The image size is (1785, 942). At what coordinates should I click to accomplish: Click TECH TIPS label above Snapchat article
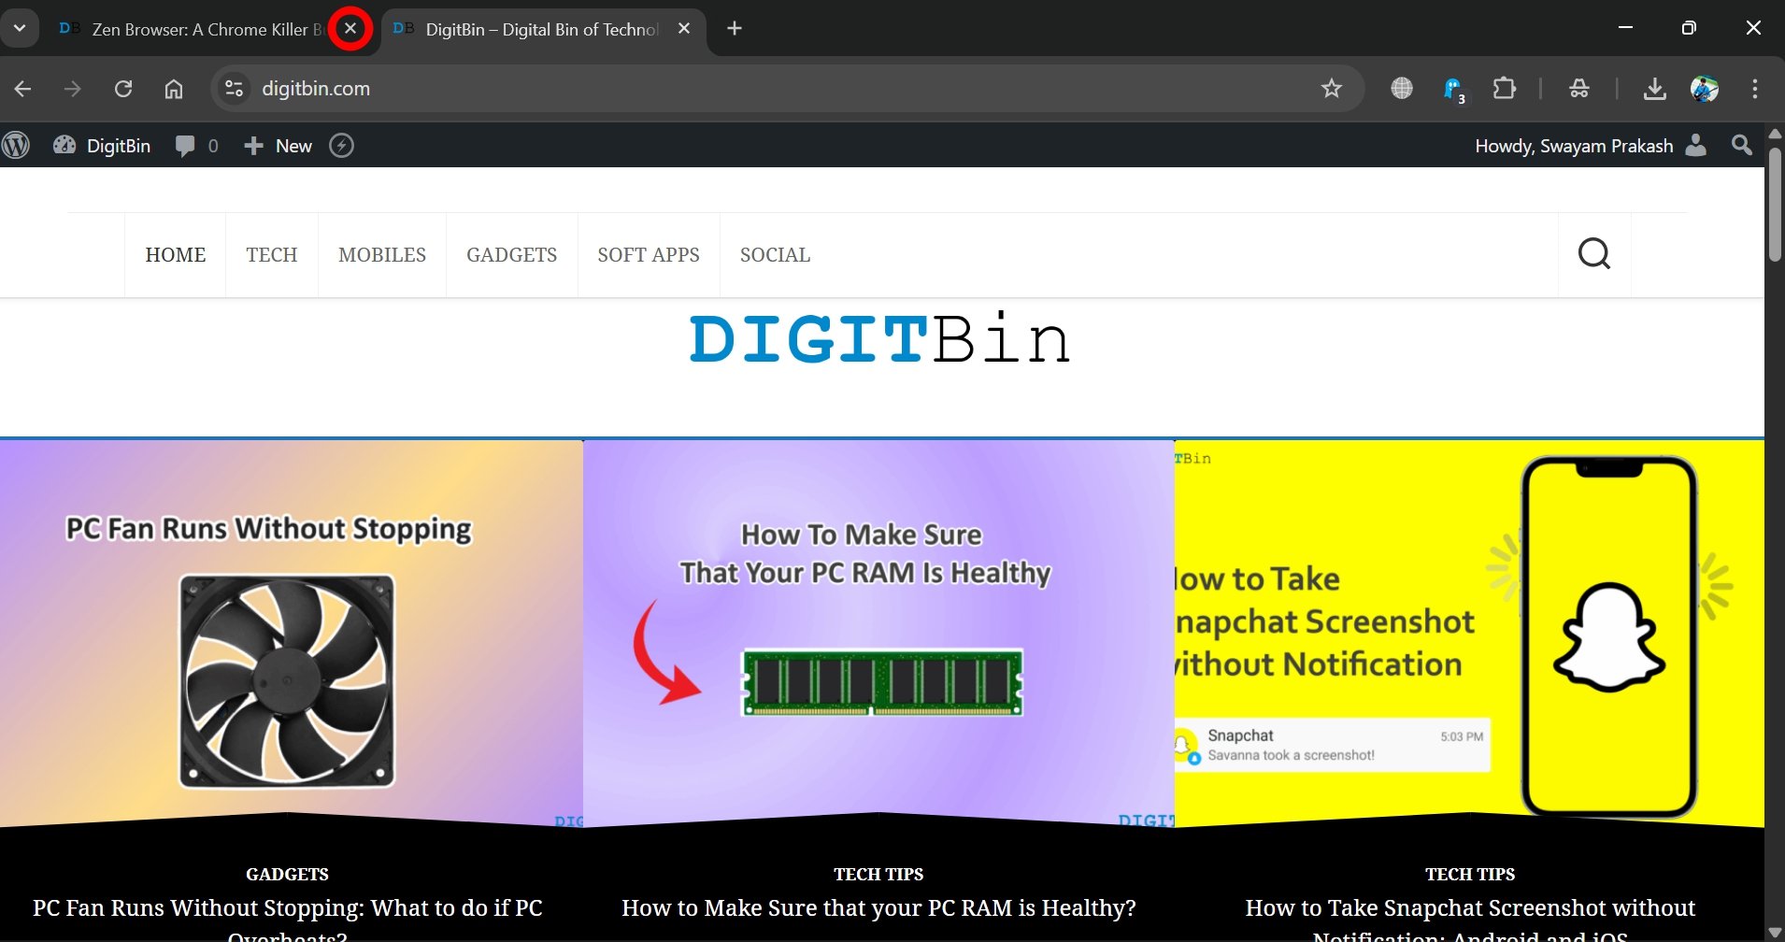[x=1470, y=875]
